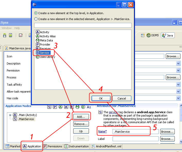The image size is (182, 152).
Task: Select Activity in the element list
Action: pos(42,32)
